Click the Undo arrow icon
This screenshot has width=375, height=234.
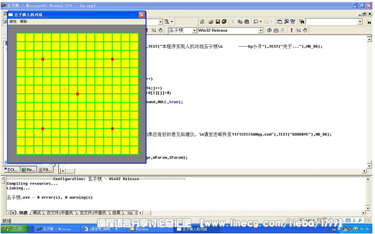point(256,21)
